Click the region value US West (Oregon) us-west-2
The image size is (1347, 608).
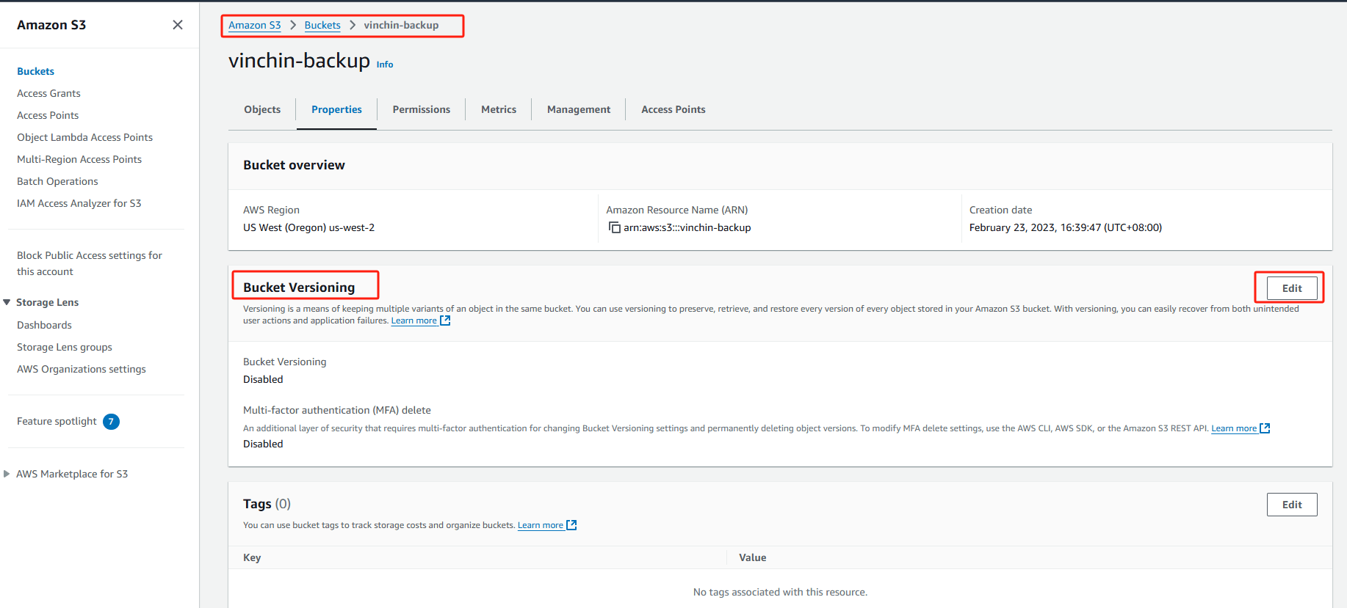(309, 227)
